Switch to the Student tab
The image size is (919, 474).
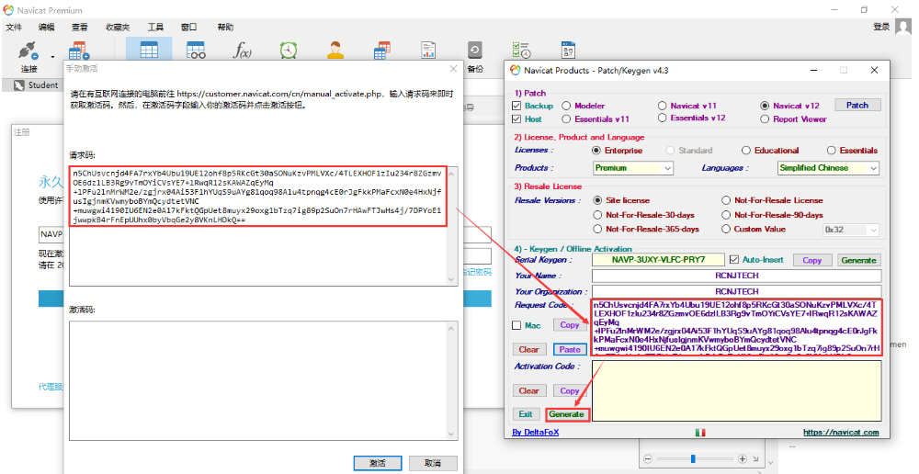(36, 85)
